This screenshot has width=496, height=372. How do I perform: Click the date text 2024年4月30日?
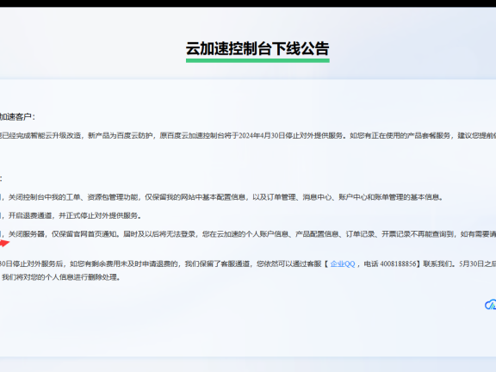click(x=262, y=135)
